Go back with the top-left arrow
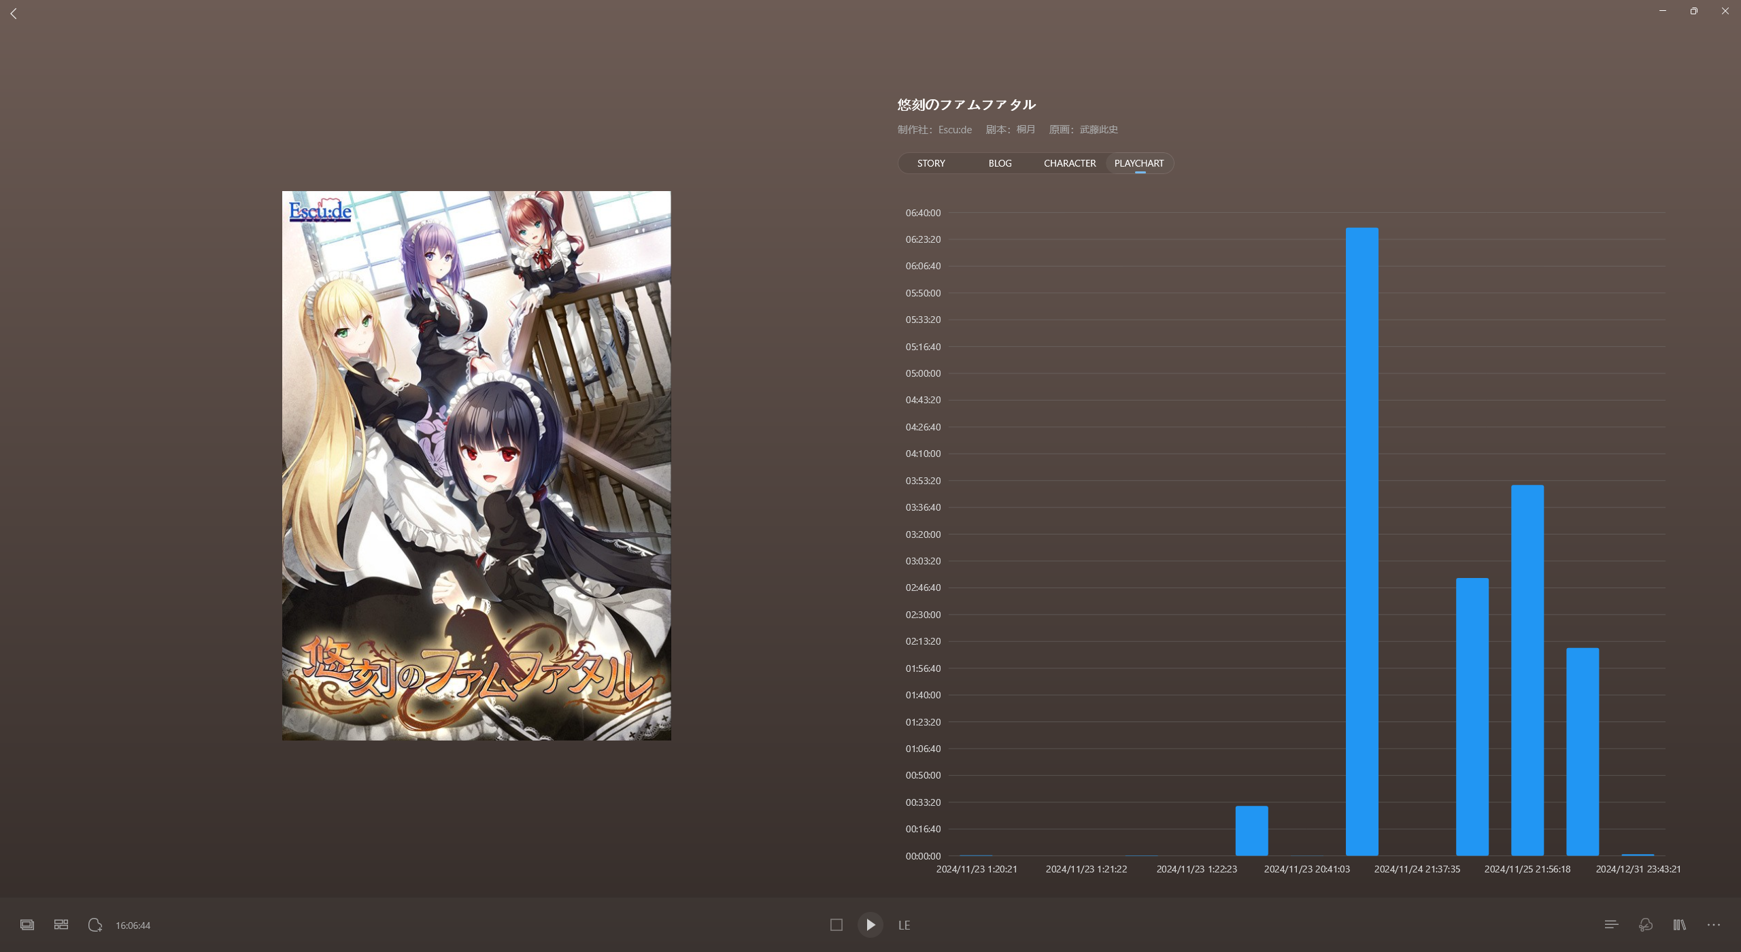Screen dimensions: 1741x952 (x=14, y=14)
